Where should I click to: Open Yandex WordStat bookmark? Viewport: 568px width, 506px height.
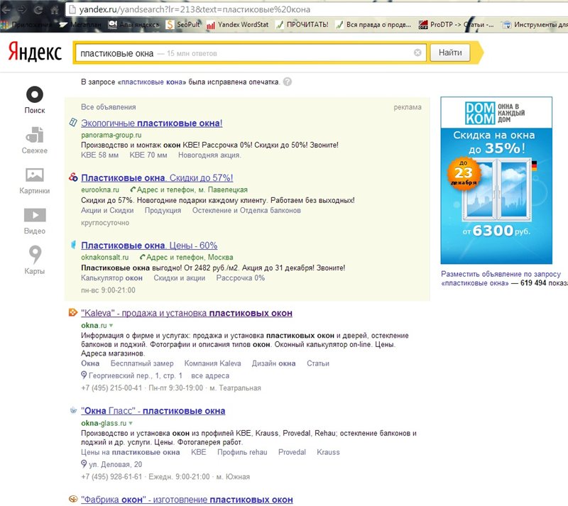click(x=238, y=25)
